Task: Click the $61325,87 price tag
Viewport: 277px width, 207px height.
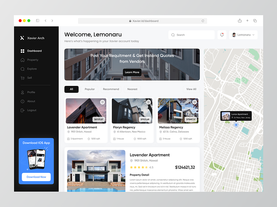Action: (99, 119)
